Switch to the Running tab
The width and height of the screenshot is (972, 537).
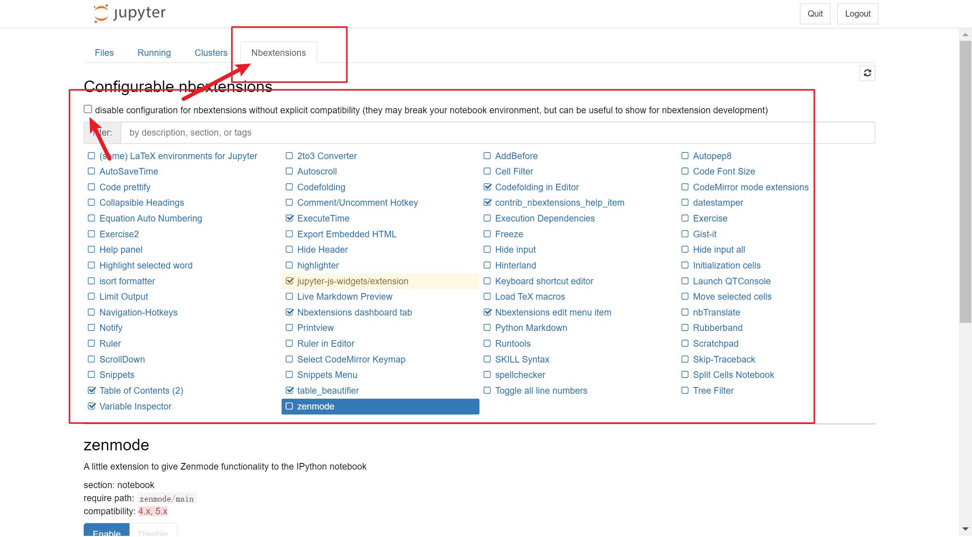pyautogui.click(x=154, y=53)
